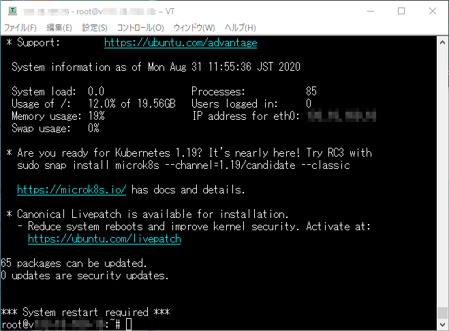Screen dimensions: 449x331
Task: Click the ubuntu.com/advantage support link
Action: pos(181,43)
